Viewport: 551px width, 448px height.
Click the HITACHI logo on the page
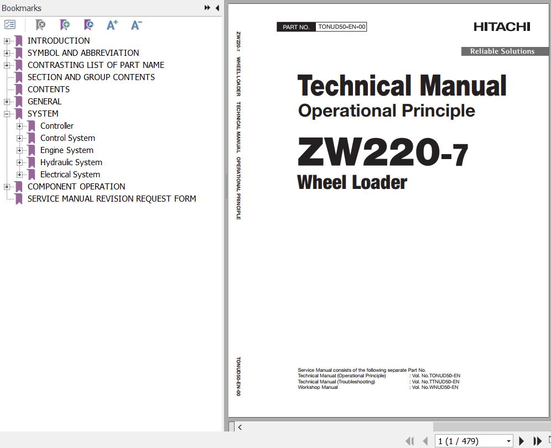click(x=502, y=27)
